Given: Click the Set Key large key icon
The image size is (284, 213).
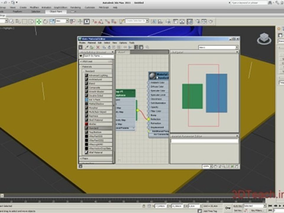Looking at the screenshot, I should tap(227, 208).
